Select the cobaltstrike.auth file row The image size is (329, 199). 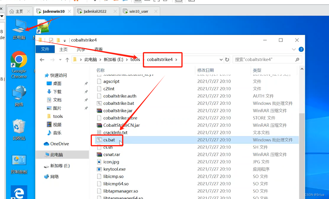(x=197, y=96)
